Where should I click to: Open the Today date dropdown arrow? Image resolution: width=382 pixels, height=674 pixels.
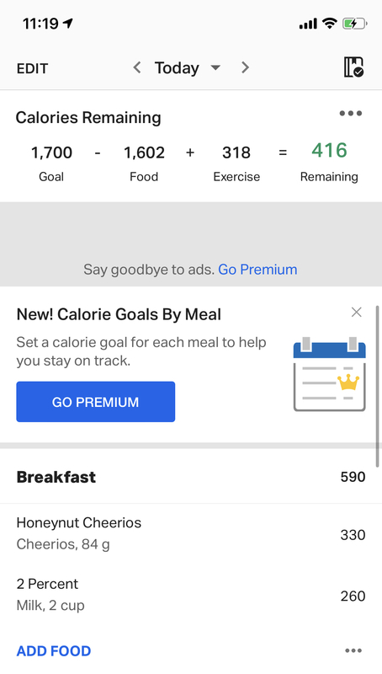pyautogui.click(x=215, y=67)
